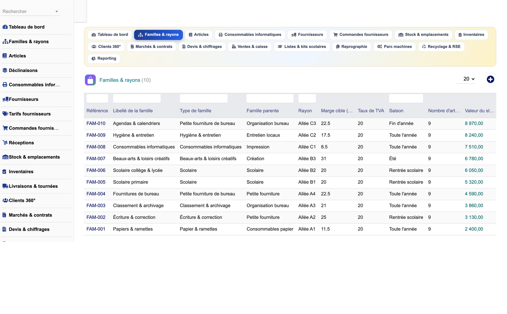The width and height of the screenshot is (507, 314).
Task: Sort by Type de famille column header
Action: click(195, 111)
